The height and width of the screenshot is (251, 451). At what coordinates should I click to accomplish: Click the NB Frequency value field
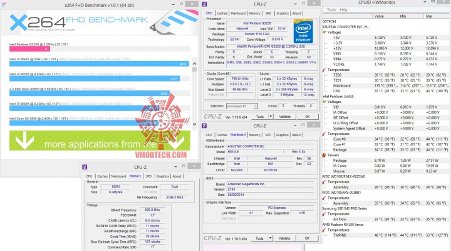point(175,198)
